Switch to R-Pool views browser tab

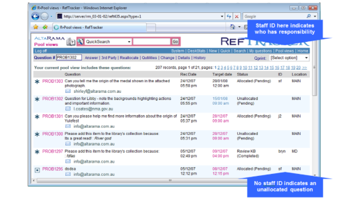(x=100, y=27)
